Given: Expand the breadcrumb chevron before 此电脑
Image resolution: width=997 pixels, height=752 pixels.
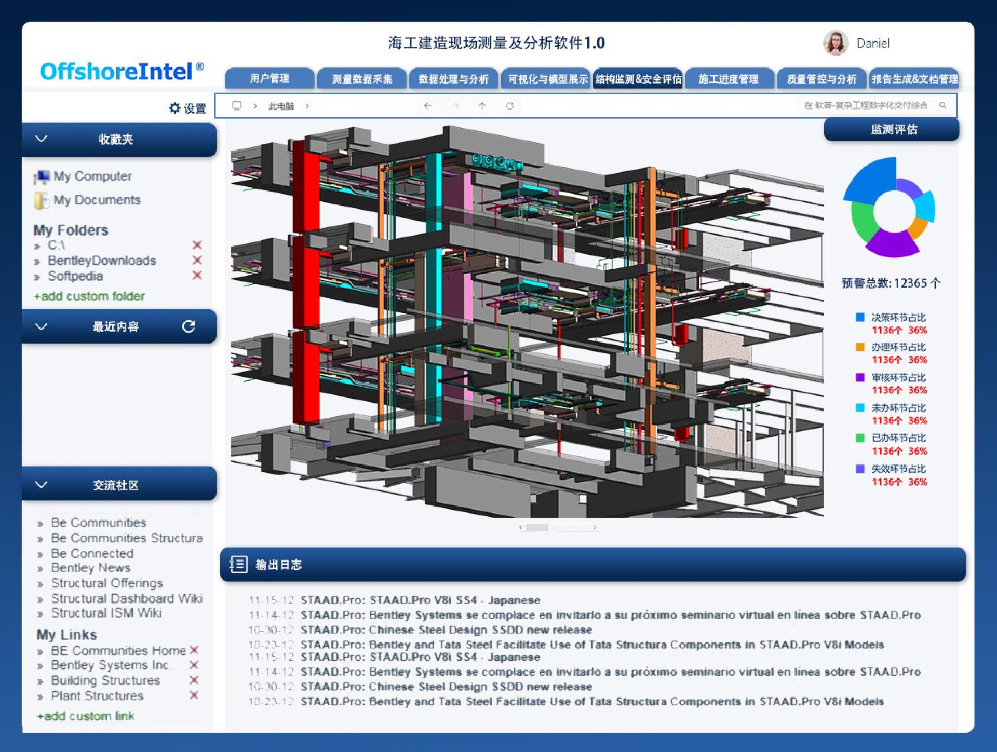Looking at the screenshot, I should (x=255, y=106).
